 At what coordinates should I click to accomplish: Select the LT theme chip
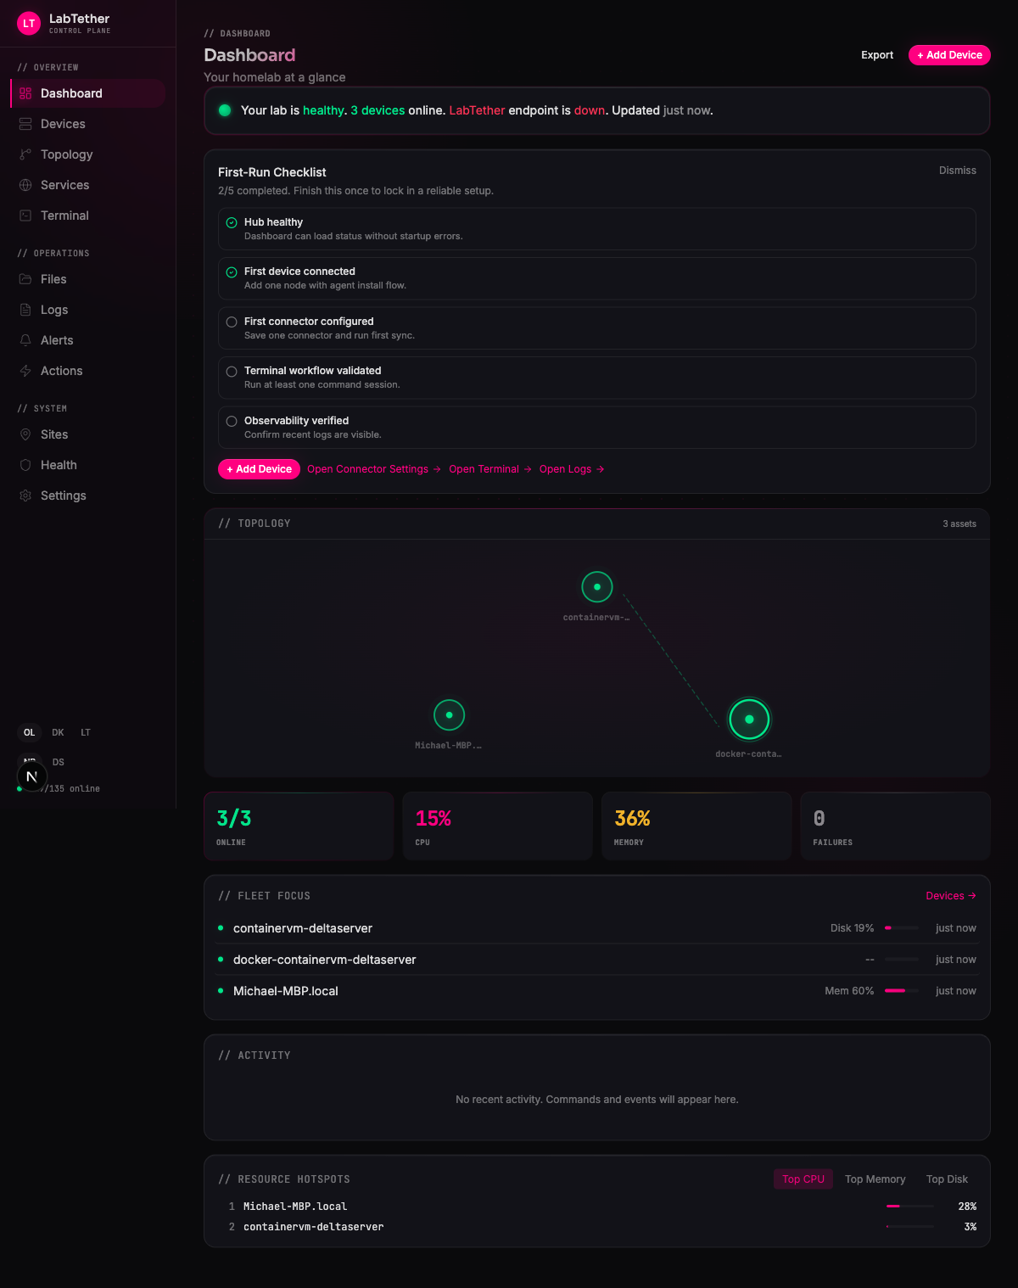[x=86, y=732]
